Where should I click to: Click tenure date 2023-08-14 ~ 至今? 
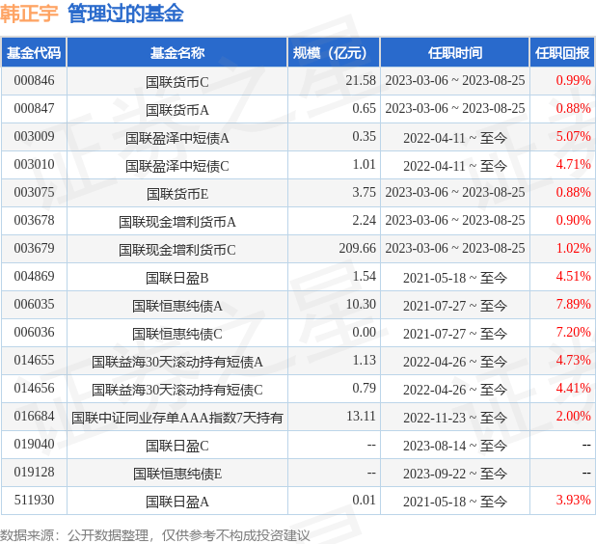[x=454, y=445]
